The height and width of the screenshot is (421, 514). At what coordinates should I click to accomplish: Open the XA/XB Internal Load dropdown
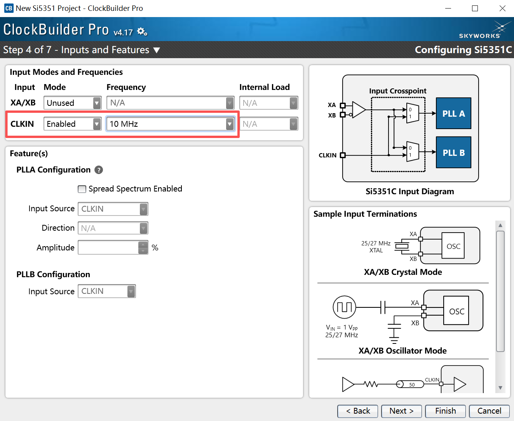pyautogui.click(x=269, y=103)
